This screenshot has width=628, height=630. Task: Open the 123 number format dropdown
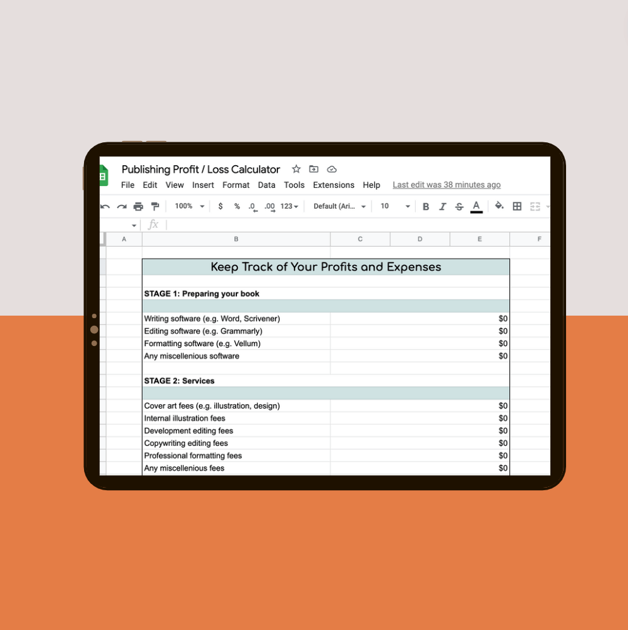pyautogui.click(x=289, y=206)
